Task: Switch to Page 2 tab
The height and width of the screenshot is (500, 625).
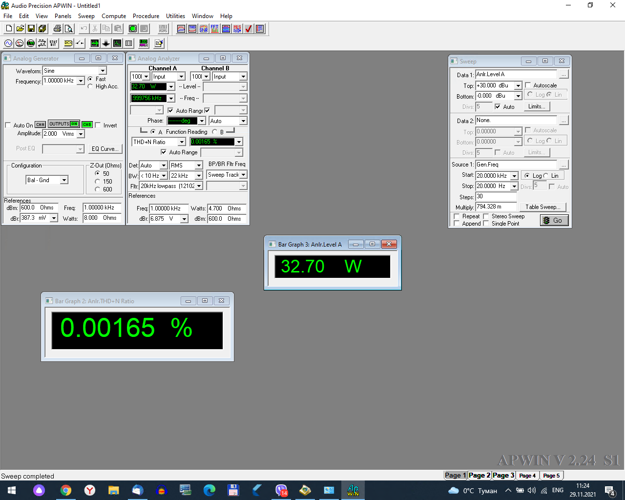Action: pos(479,475)
